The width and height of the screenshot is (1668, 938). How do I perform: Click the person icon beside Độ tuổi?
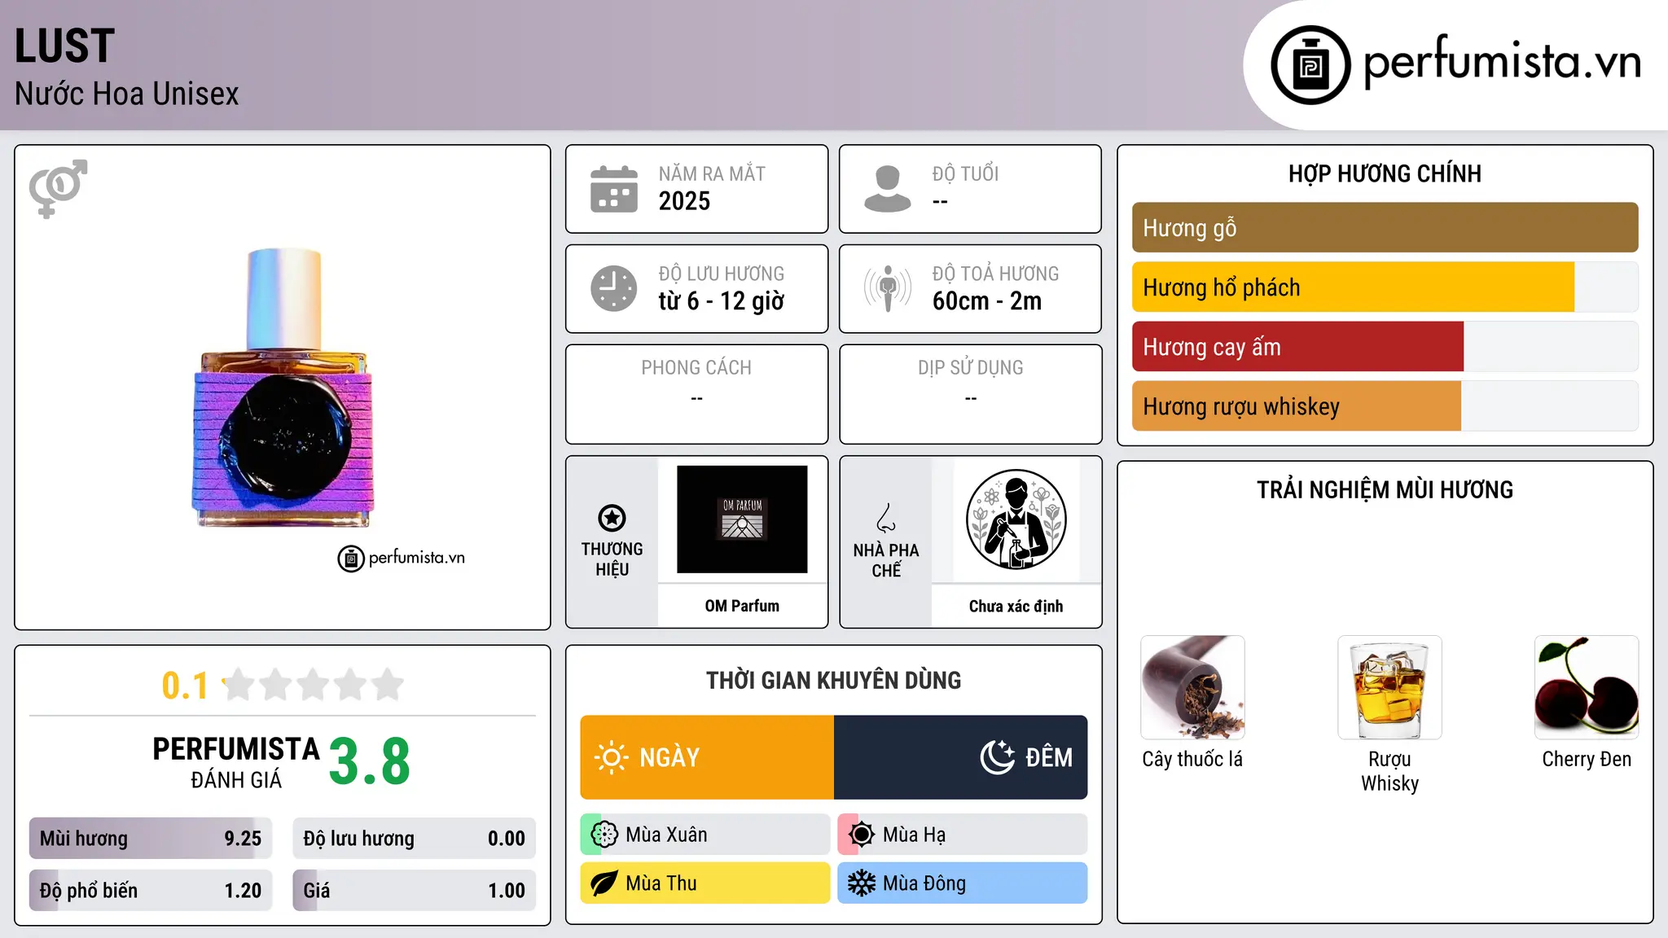888,189
